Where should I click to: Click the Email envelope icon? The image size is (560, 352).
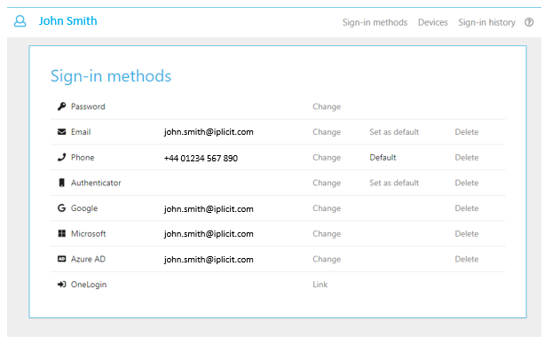(62, 132)
